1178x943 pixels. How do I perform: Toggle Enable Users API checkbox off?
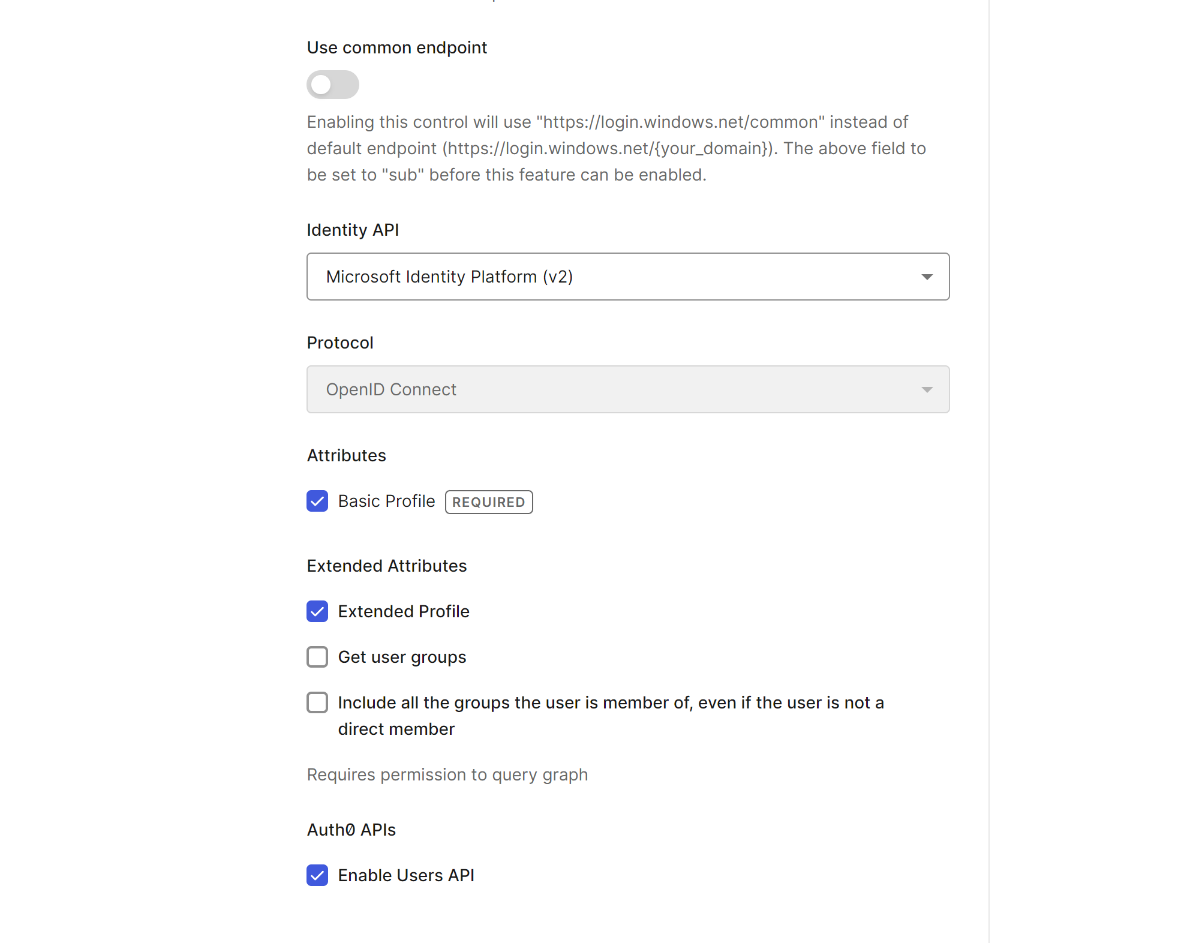point(317,875)
